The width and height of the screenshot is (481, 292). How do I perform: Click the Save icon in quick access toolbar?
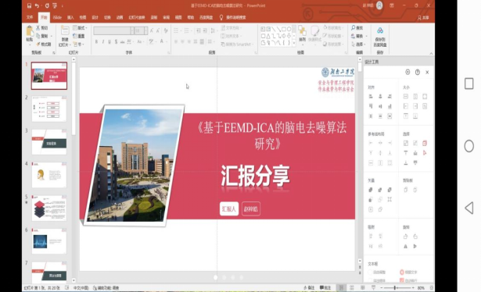(x=29, y=5)
